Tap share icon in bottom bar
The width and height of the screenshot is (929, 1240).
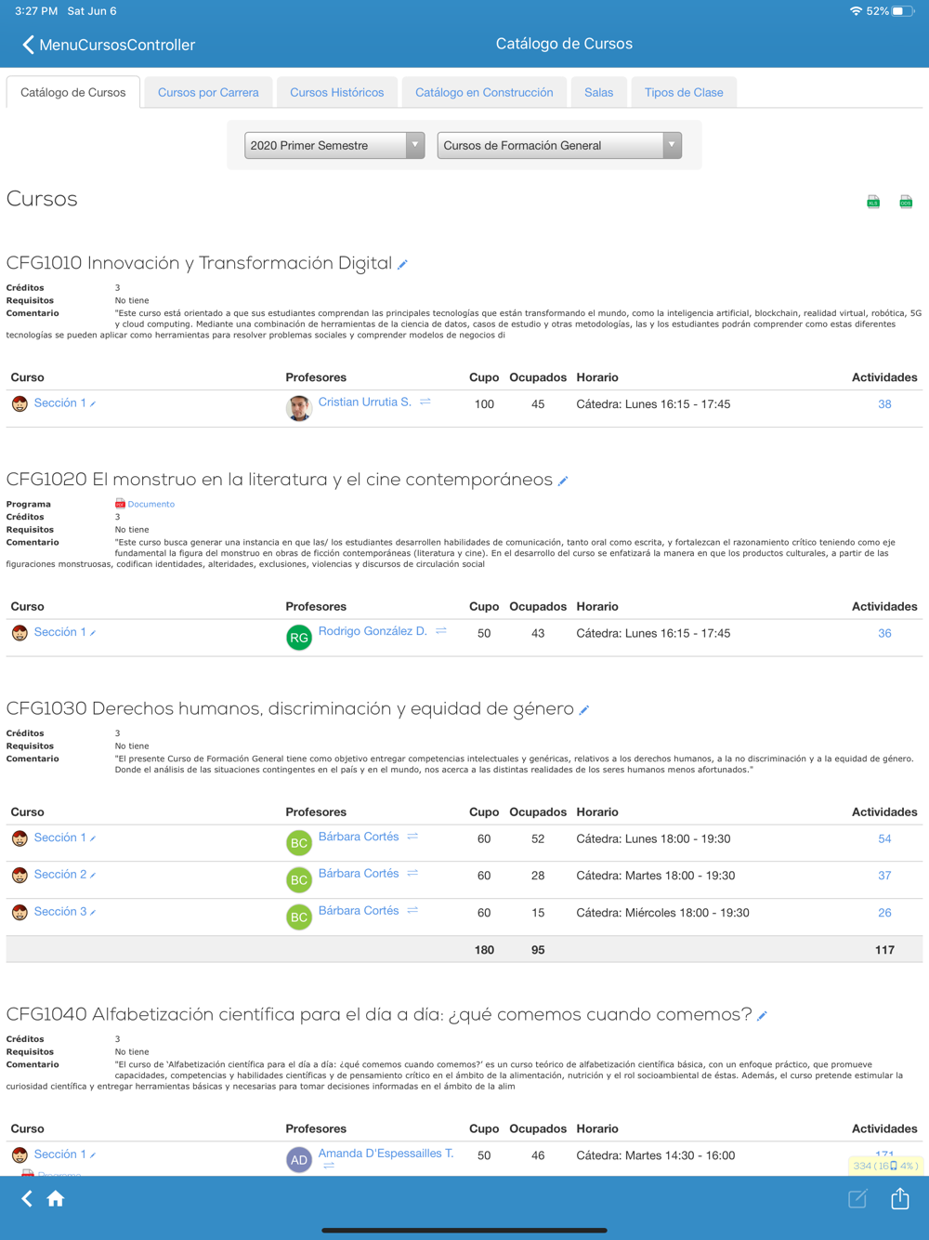coord(900,1198)
